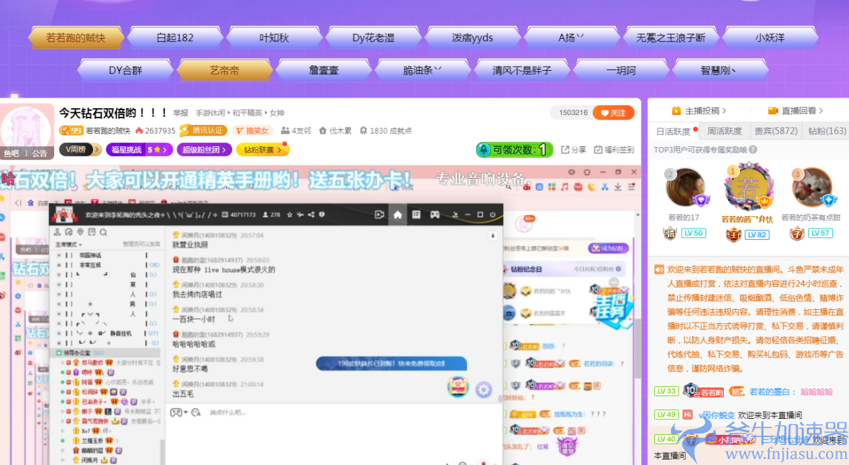Screen dimensions: 849x465
Task: Click the TOP3 reward help question icon
Action: tap(753, 150)
